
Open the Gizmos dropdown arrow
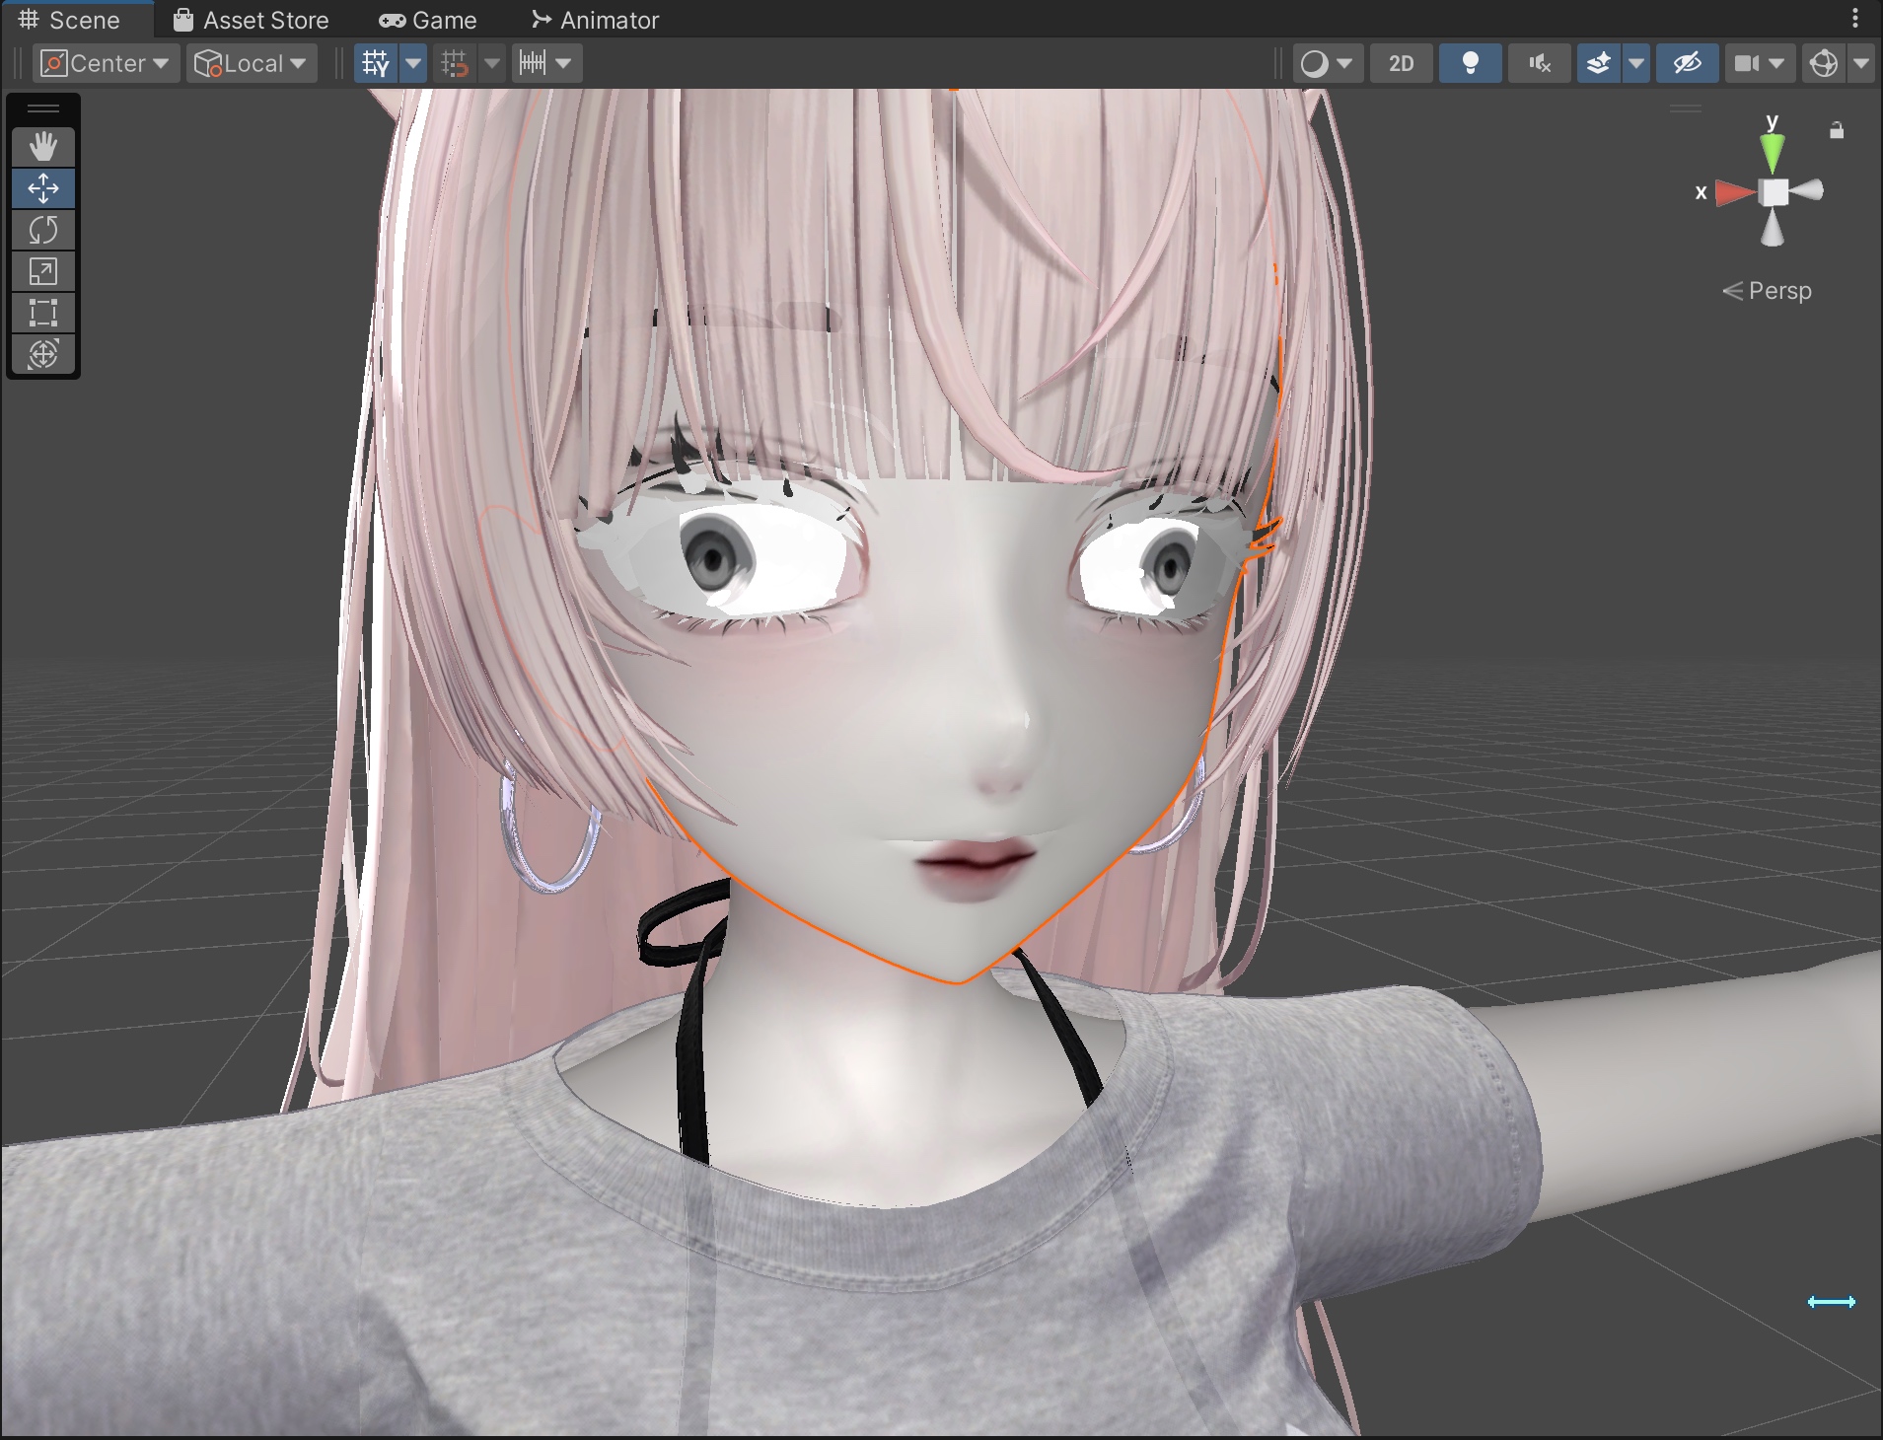click(x=1861, y=64)
